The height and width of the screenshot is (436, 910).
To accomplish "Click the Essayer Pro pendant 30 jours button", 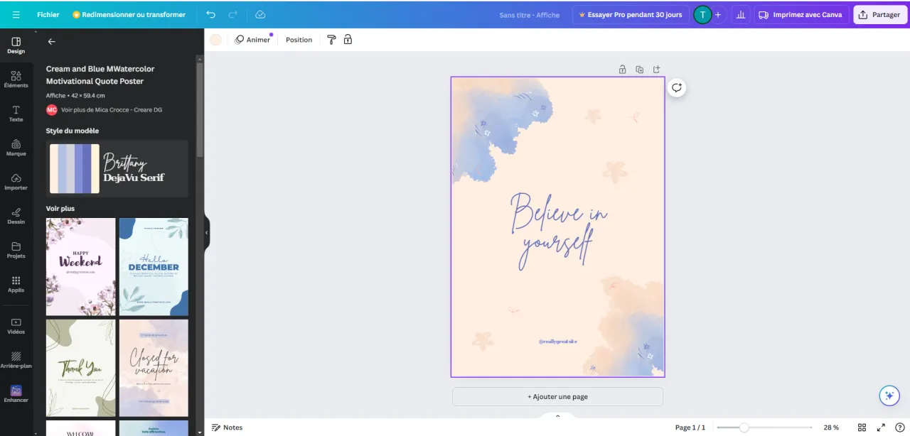I will pyautogui.click(x=631, y=14).
